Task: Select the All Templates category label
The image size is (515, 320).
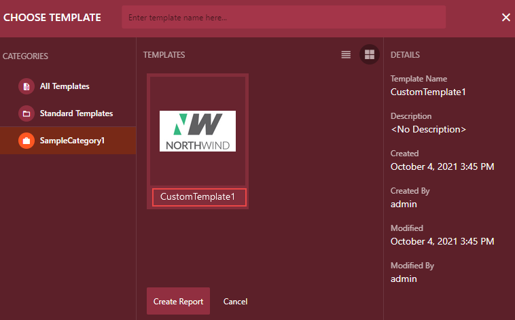Action: 65,86
